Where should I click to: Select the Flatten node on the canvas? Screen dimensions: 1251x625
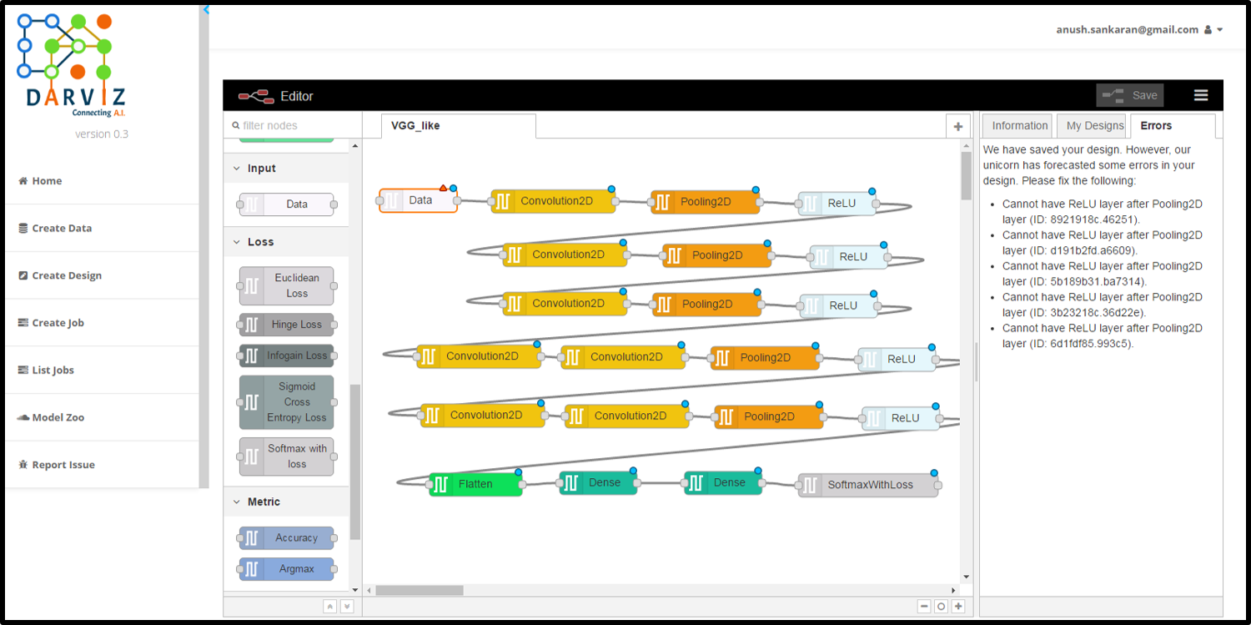[475, 484]
